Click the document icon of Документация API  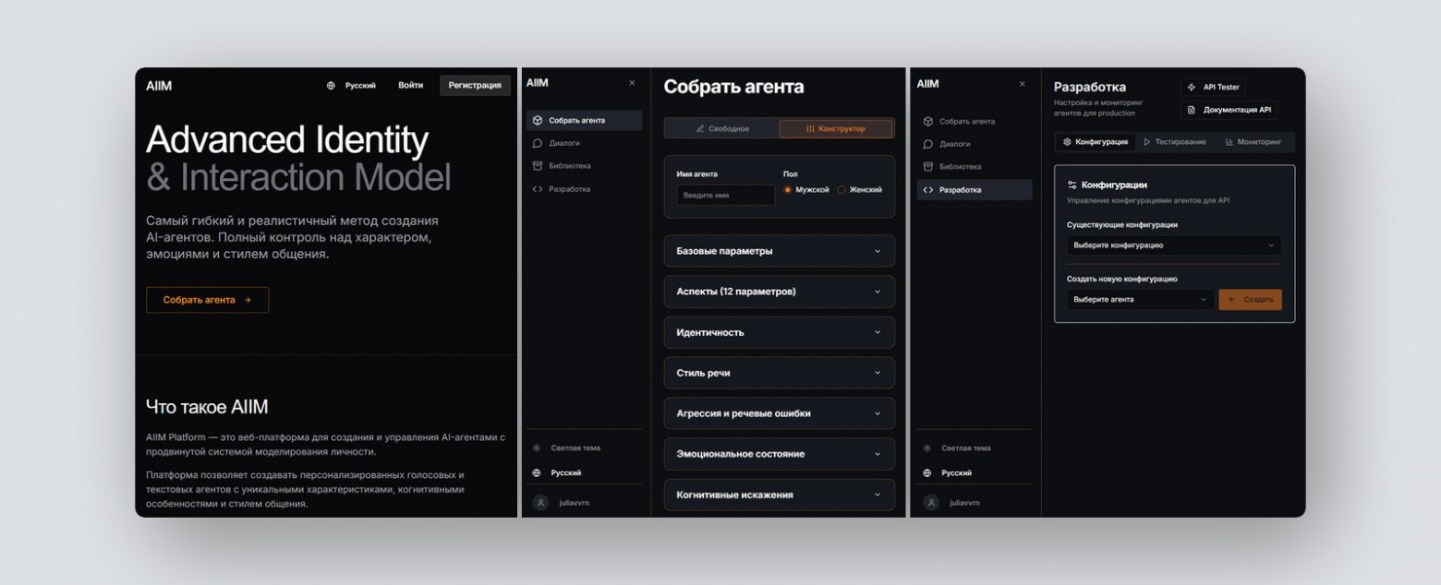[x=1192, y=110]
